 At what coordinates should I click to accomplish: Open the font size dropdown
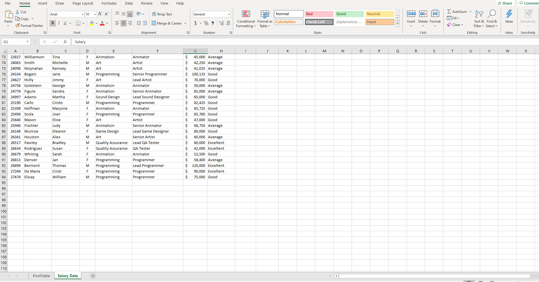tap(95, 14)
